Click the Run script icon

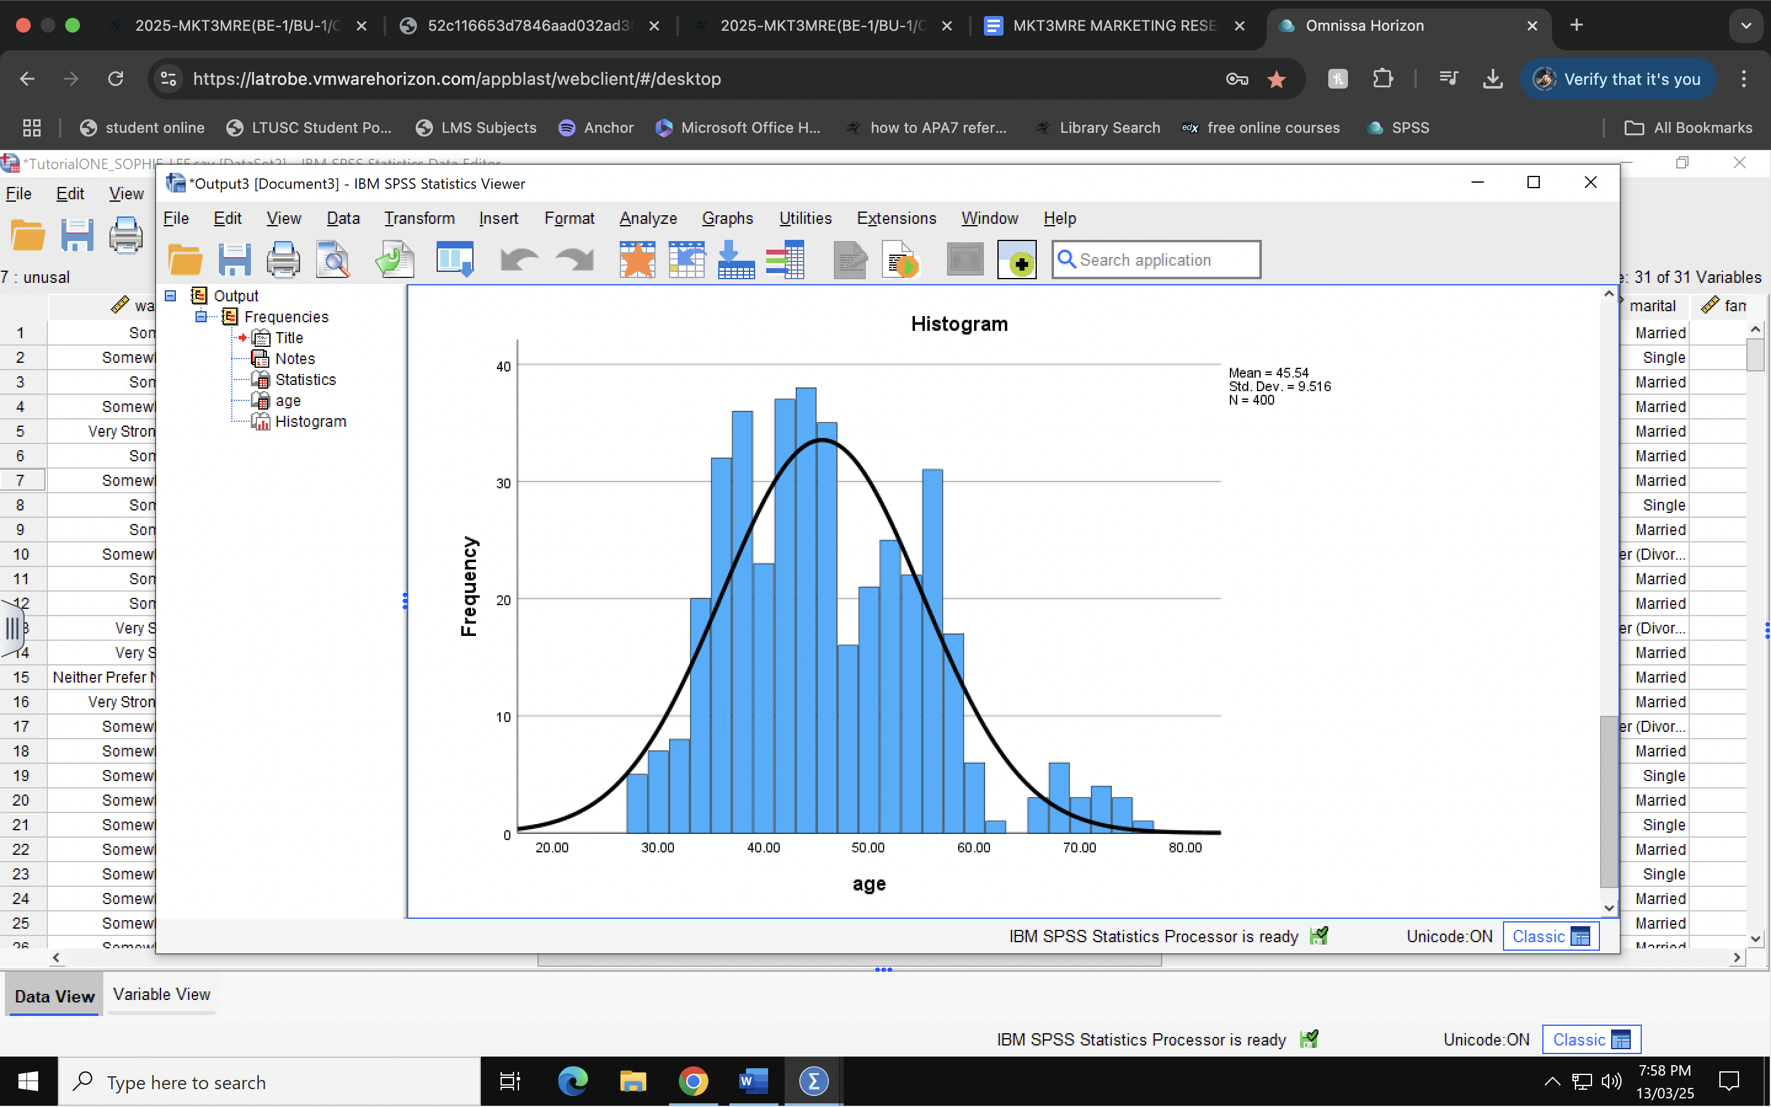tap(901, 260)
